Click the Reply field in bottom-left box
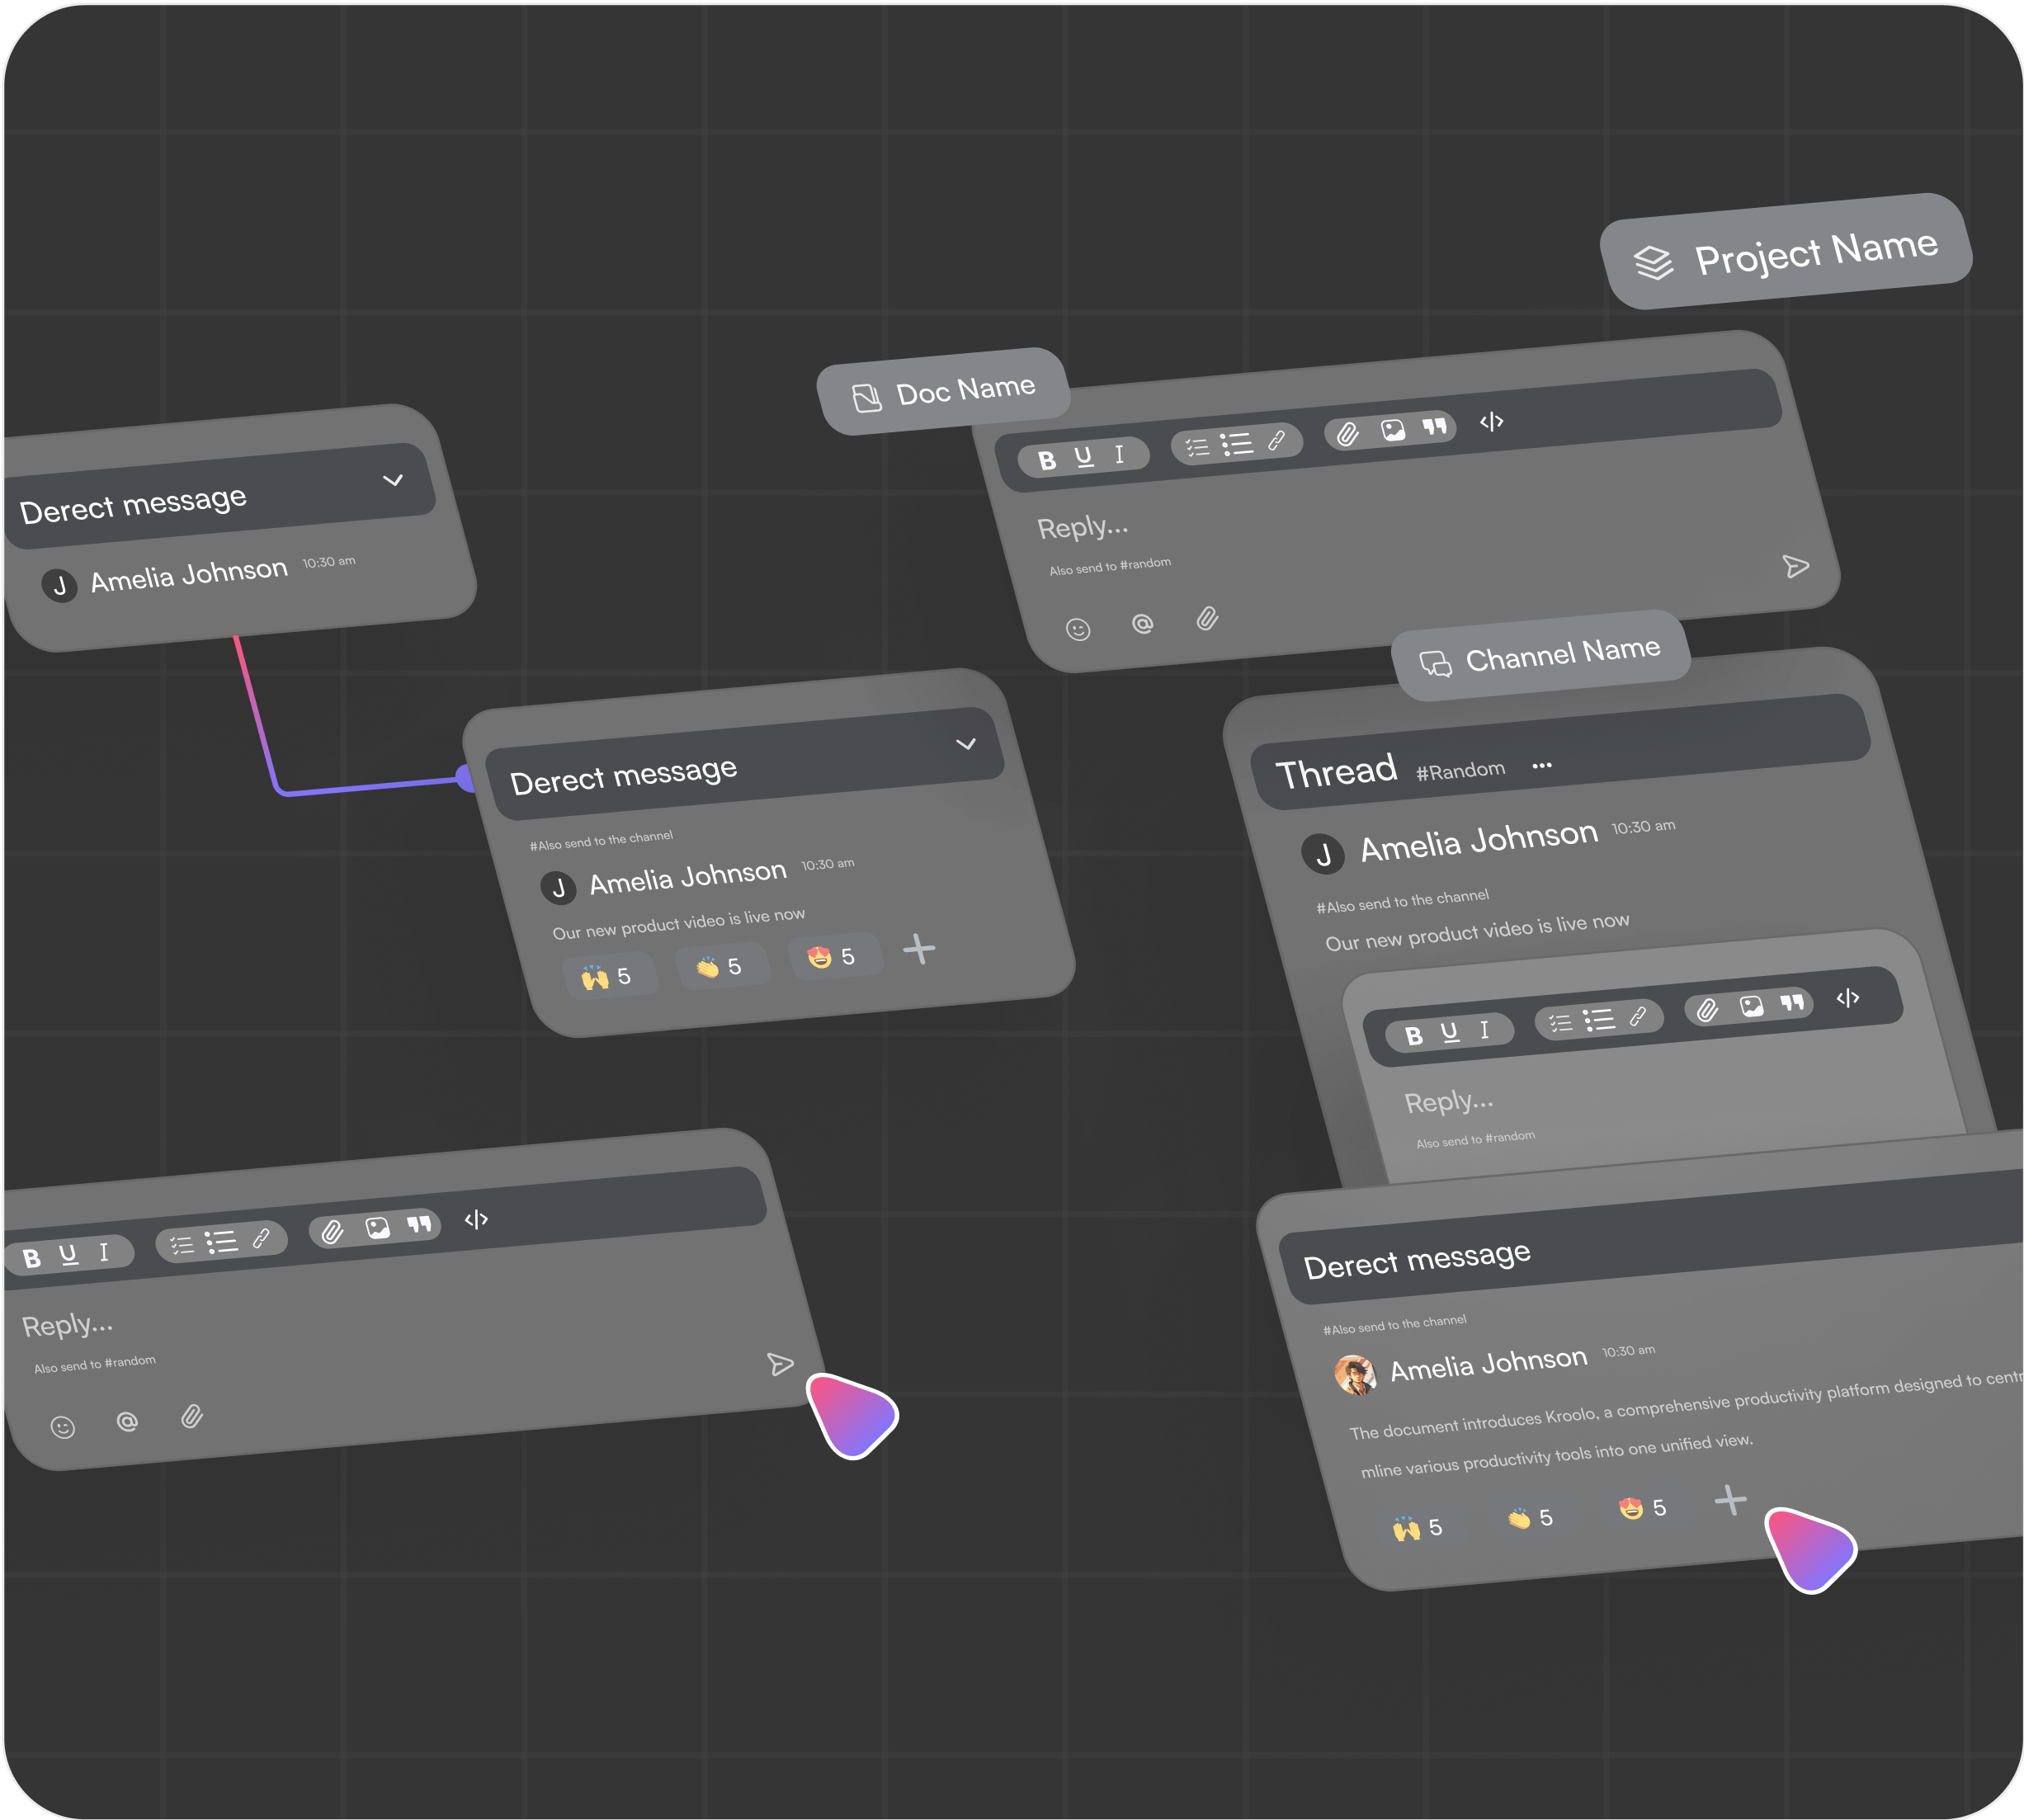 point(68,1325)
